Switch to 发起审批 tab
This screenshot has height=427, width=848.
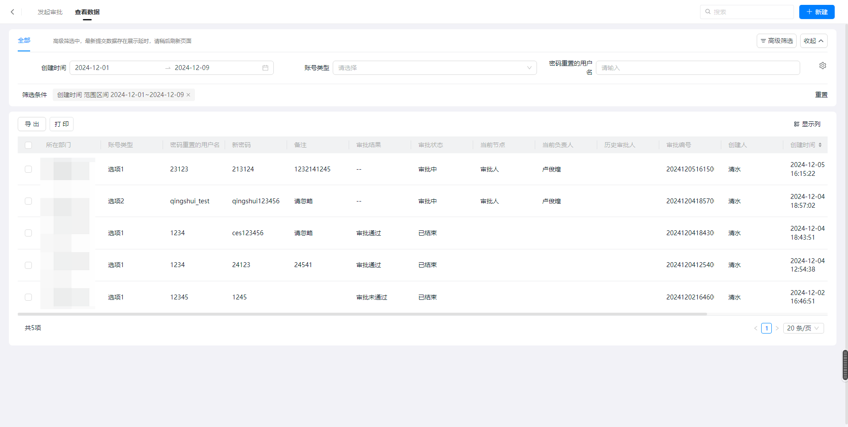50,12
